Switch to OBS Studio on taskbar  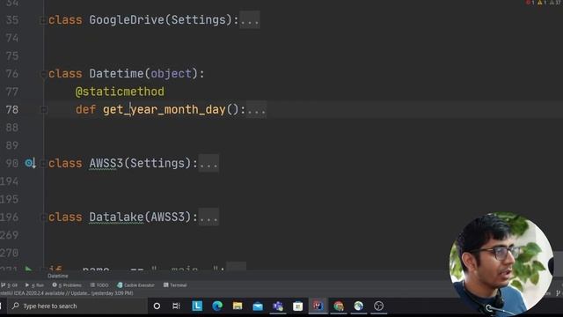378,306
